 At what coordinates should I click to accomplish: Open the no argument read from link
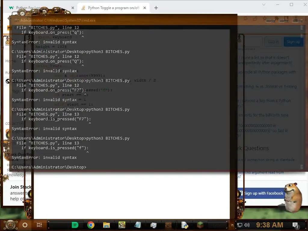point(261,174)
